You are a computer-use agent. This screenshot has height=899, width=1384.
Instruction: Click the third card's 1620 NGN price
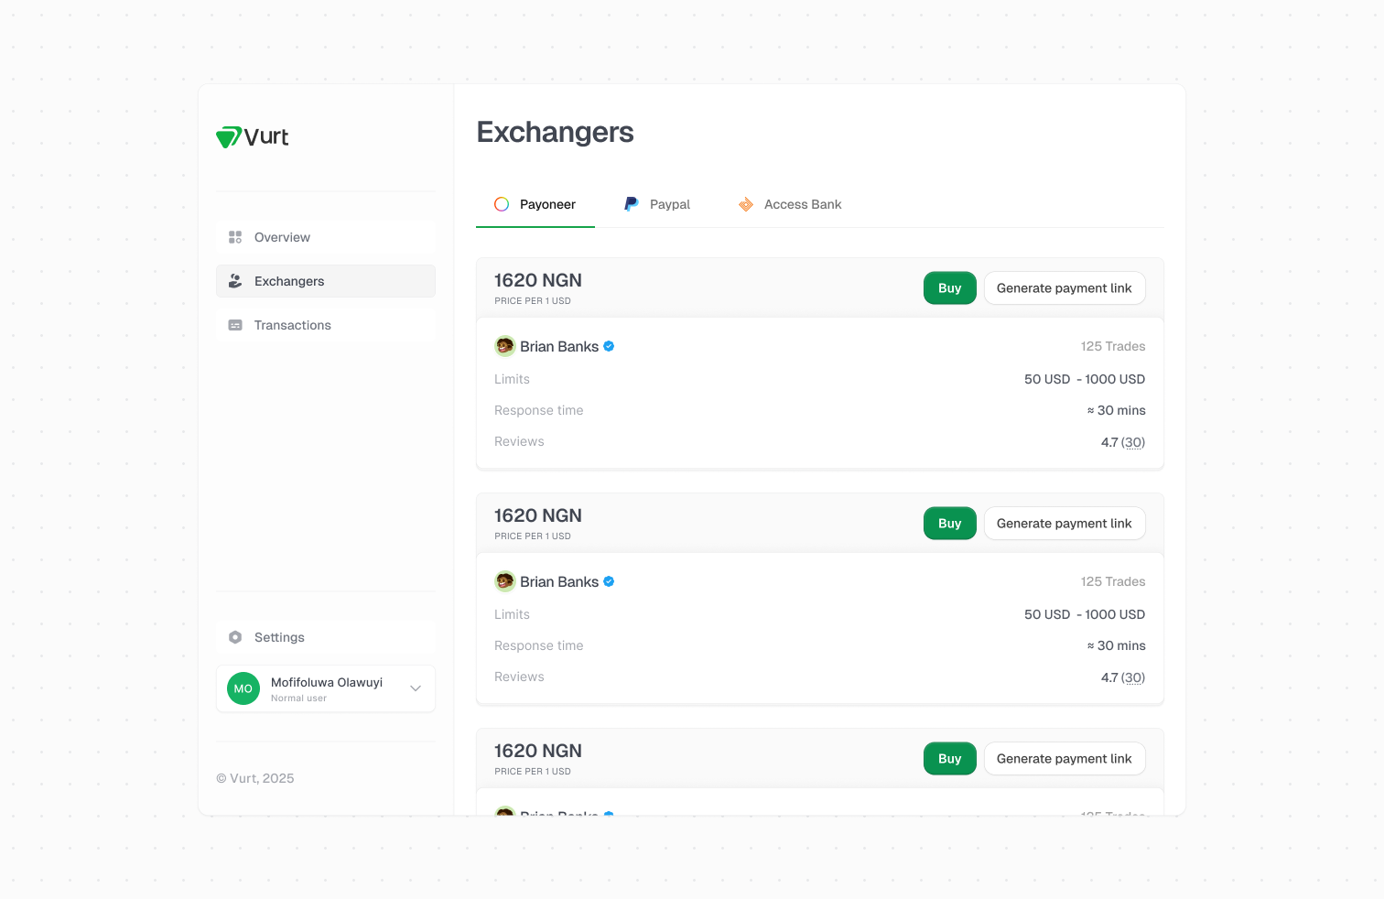[538, 751]
